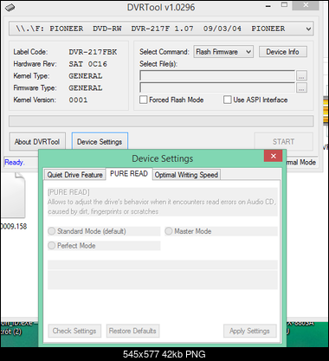Open the About DVRTool dialog
This screenshot has height=361, width=329.
(x=37, y=142)
